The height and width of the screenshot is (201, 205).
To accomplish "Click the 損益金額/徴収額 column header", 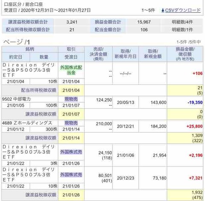I will point(185,54).
